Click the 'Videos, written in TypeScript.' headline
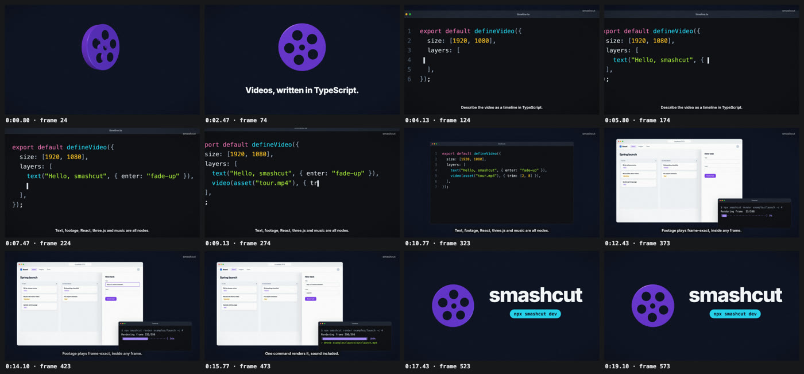The width and height of the screenshot is (804, 374). point(302,90)
